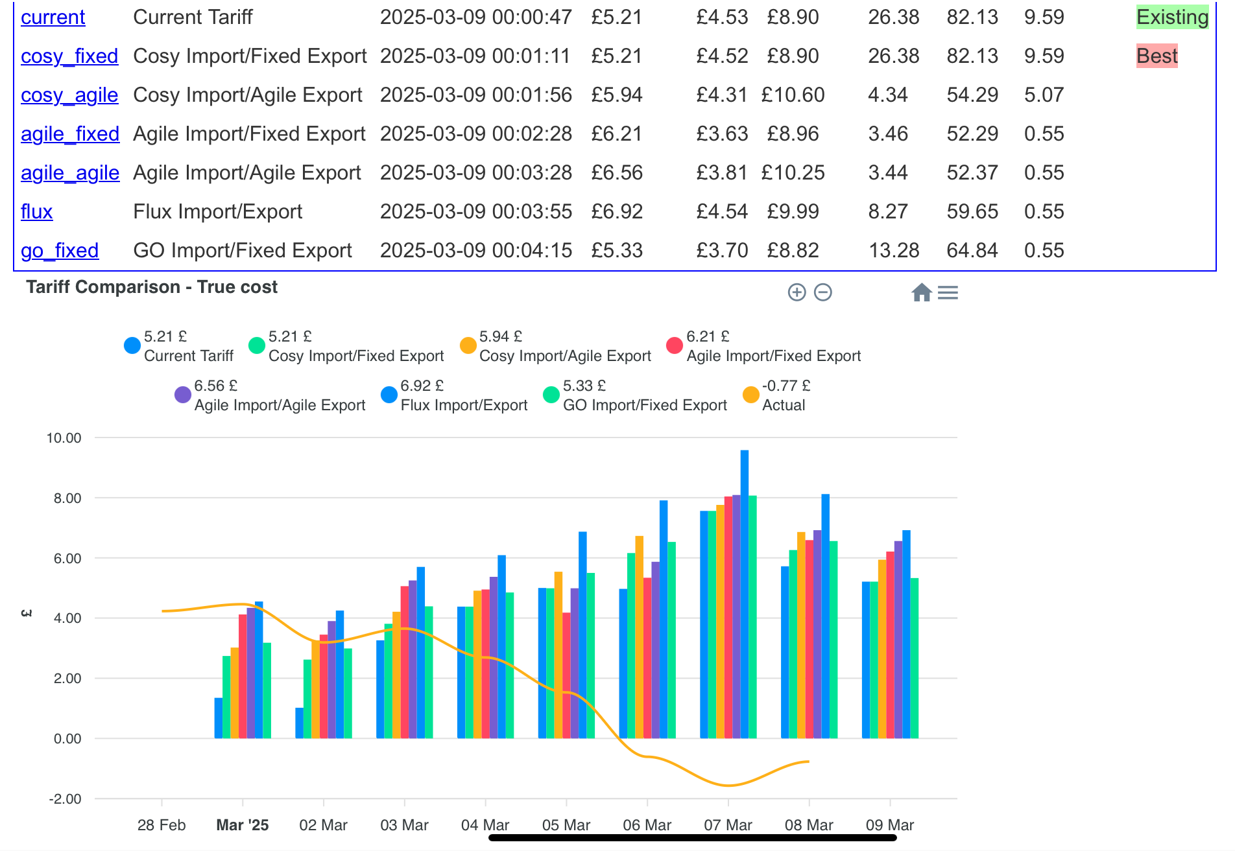Image resolution: width=1235 pixels, height=851 pixels.
Task: Toggle Cosy Import/Fixed Export legend series
Action: point(346,346)
